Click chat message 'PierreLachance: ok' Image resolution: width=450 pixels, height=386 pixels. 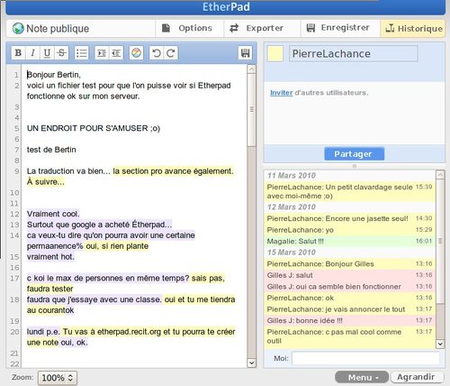[350, 298]
